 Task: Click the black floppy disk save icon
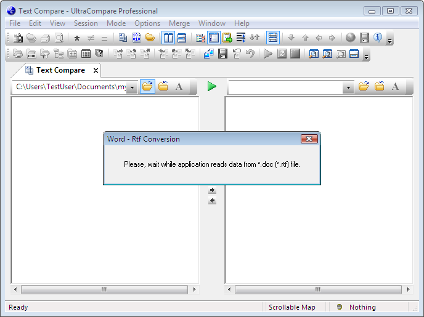click(x=222, y=54)
